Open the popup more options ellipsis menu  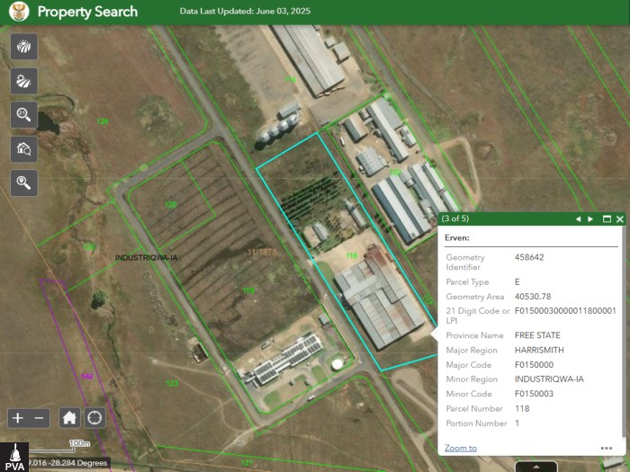tap(607, 448)
